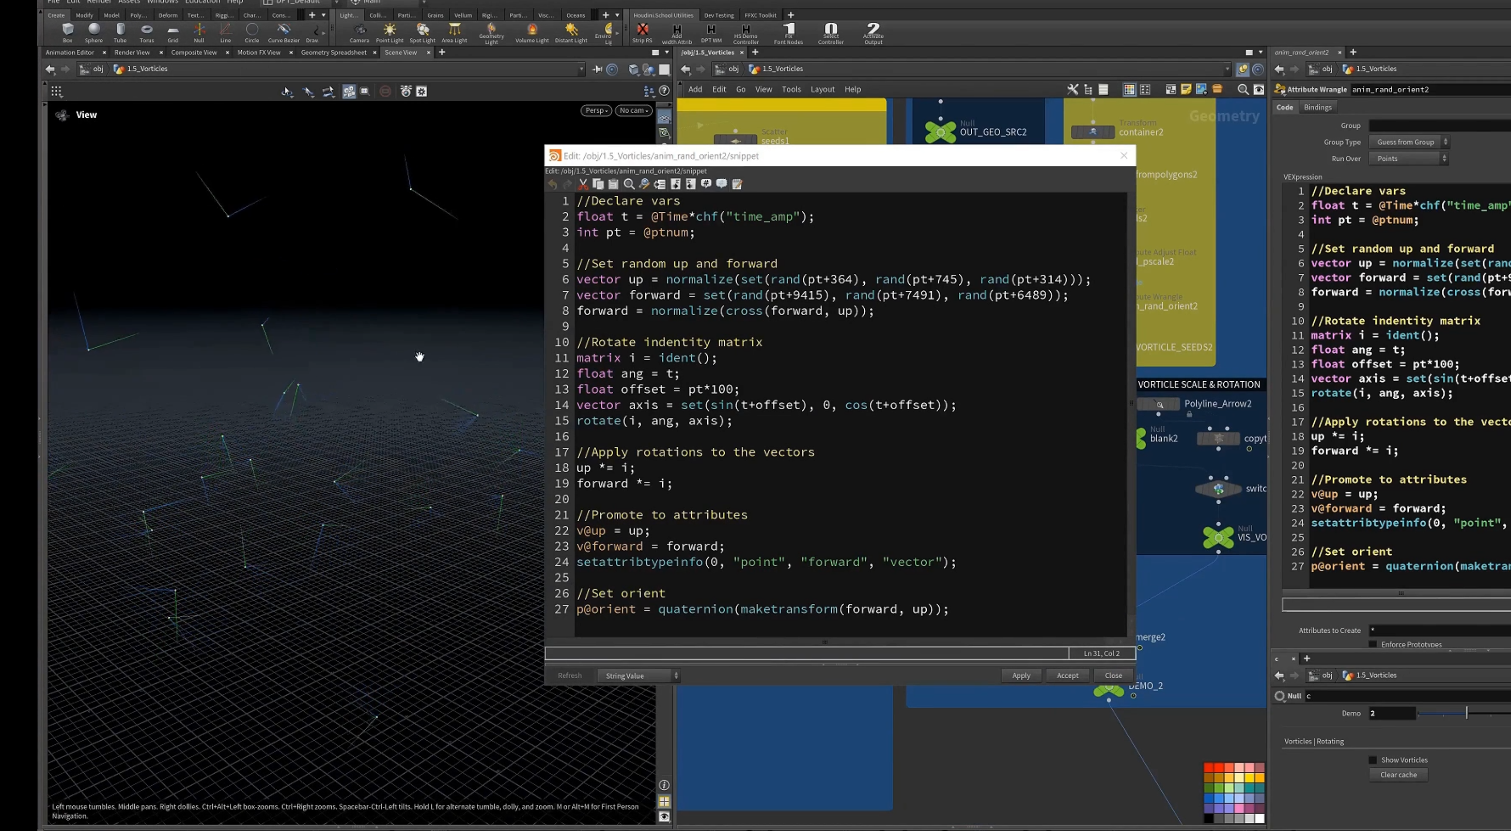Pick the white swatch in color palette

point(1259,819)
